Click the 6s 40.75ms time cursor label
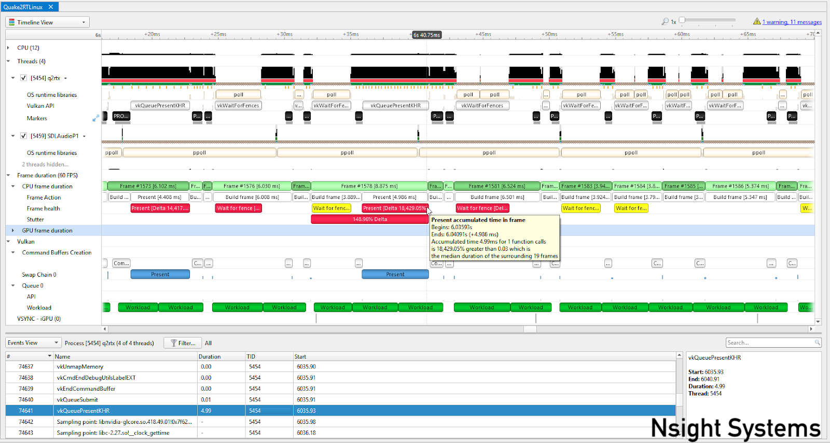Viewport: 830px width, 443px height. 427,35
